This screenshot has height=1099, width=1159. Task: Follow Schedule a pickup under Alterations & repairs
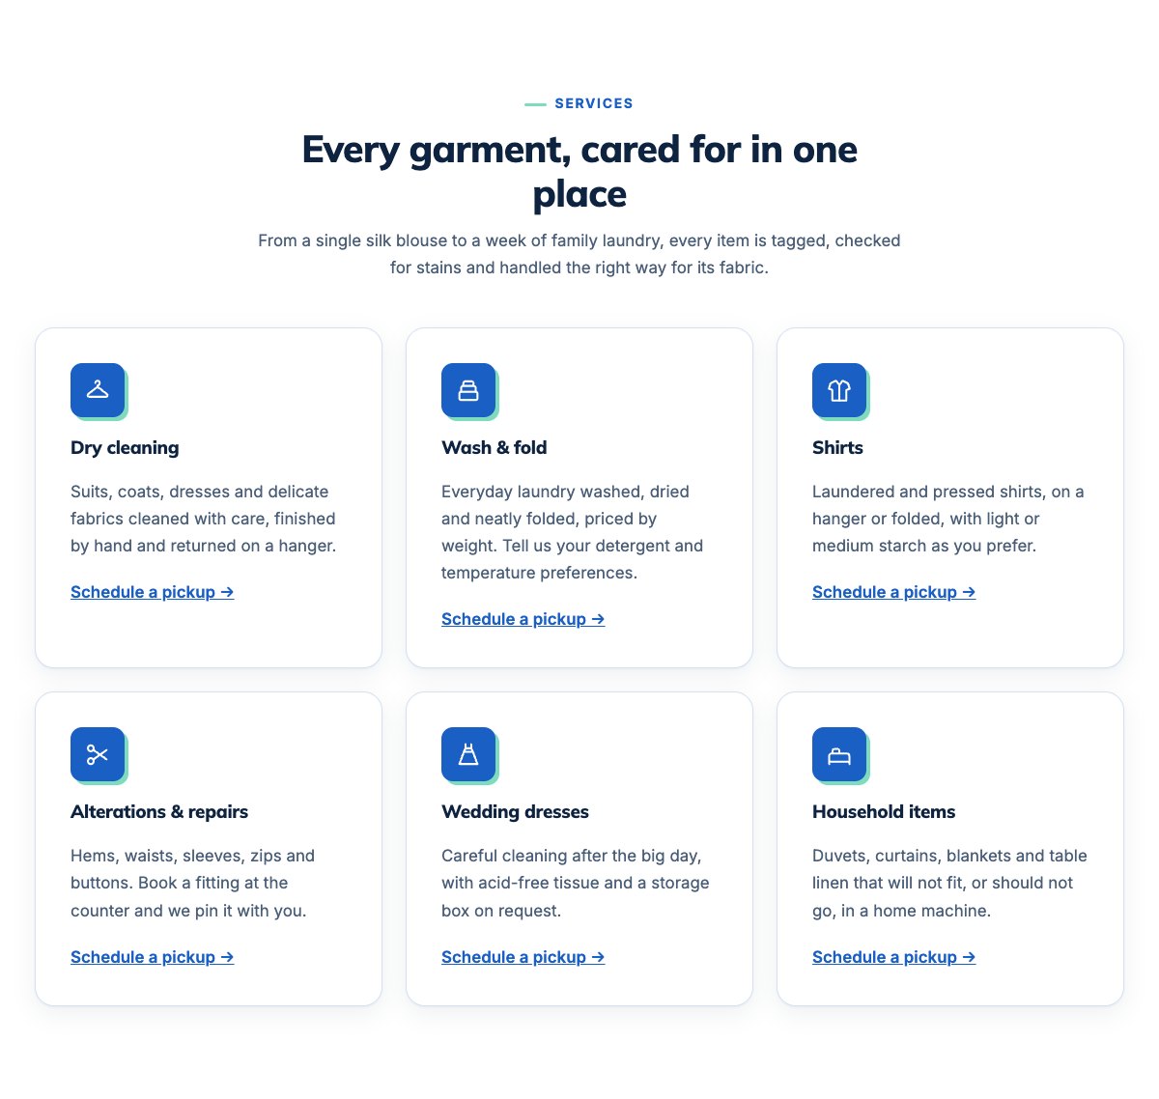(x=153, y=957)
